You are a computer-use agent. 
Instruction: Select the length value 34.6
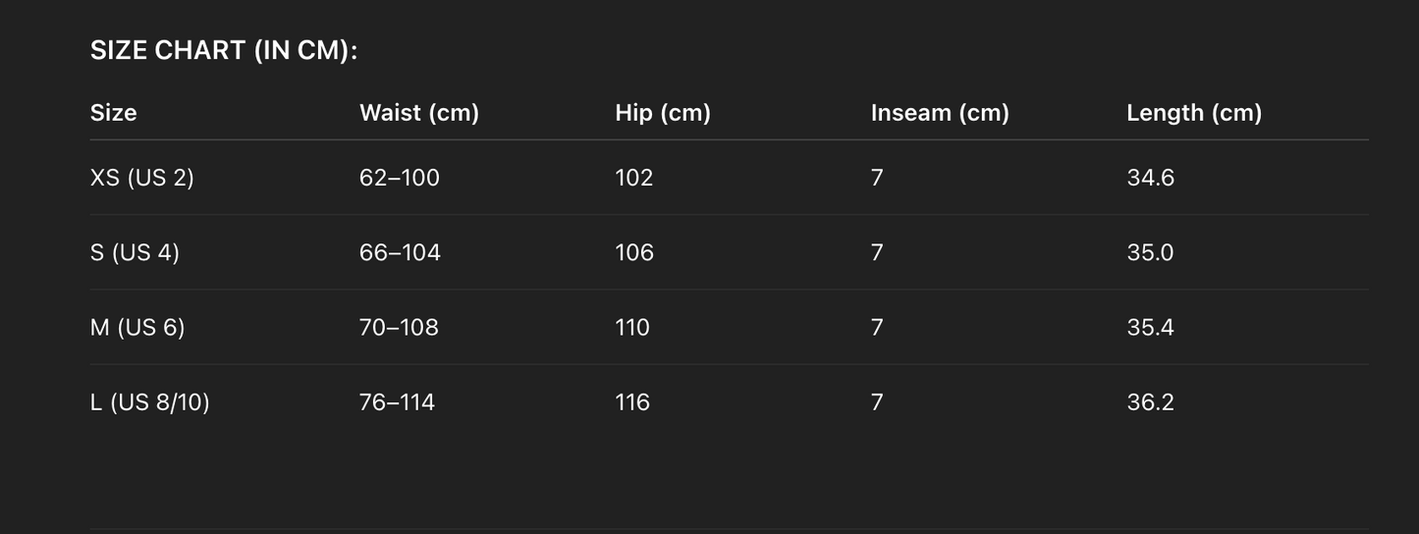1150,178
